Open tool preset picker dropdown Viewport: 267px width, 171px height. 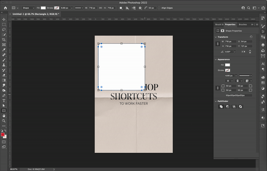pyautogui.click(x=15, y=8)
